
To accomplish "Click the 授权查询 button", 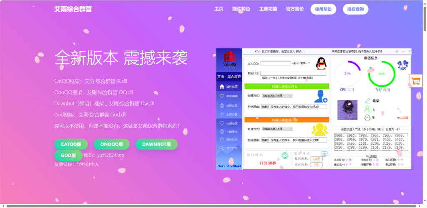I will pos(355,9).
